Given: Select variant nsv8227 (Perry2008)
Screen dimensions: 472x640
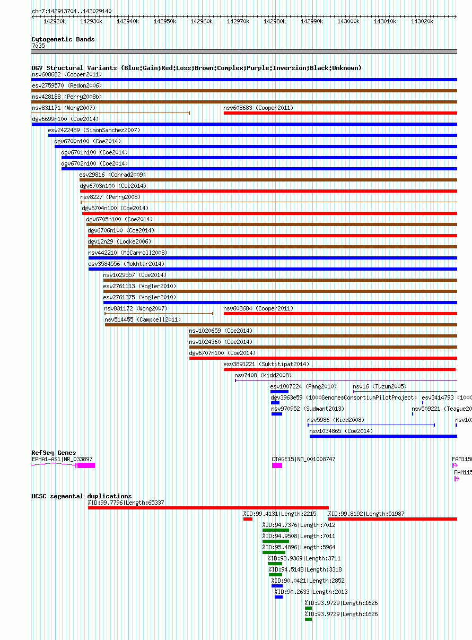Looking at the screenshot, I should (110, 197).
